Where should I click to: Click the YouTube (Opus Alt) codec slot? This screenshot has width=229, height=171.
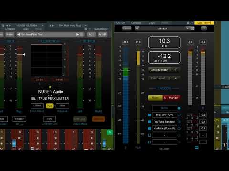[164, 128]
